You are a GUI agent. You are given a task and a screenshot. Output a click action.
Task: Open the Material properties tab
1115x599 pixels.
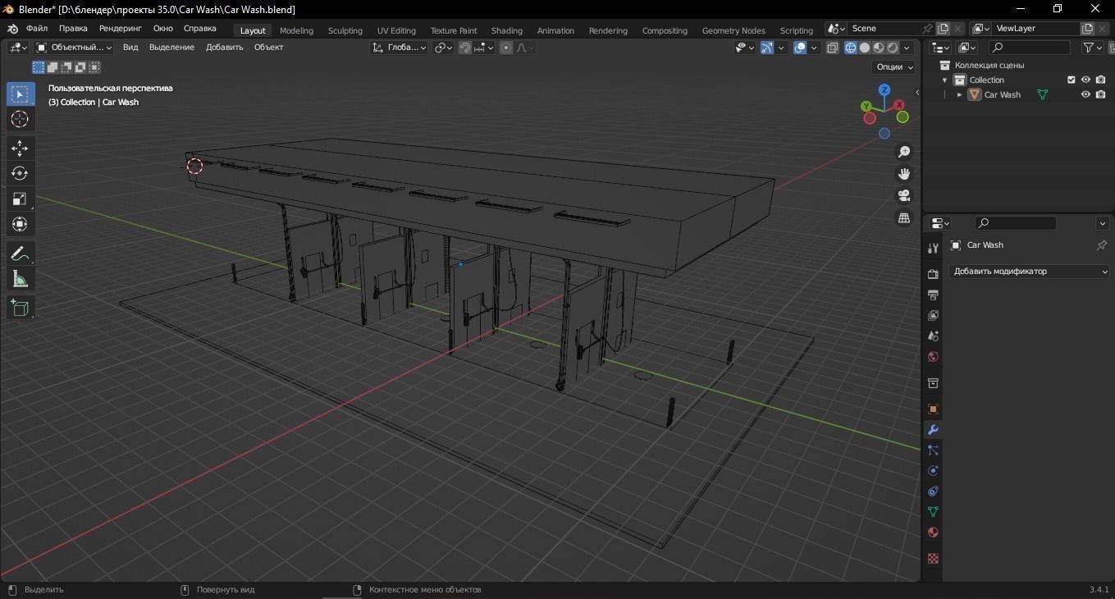coord(933,532)
